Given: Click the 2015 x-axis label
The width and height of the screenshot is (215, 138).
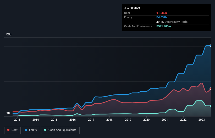Looking at the screenshot, I should tap(54, 120).
